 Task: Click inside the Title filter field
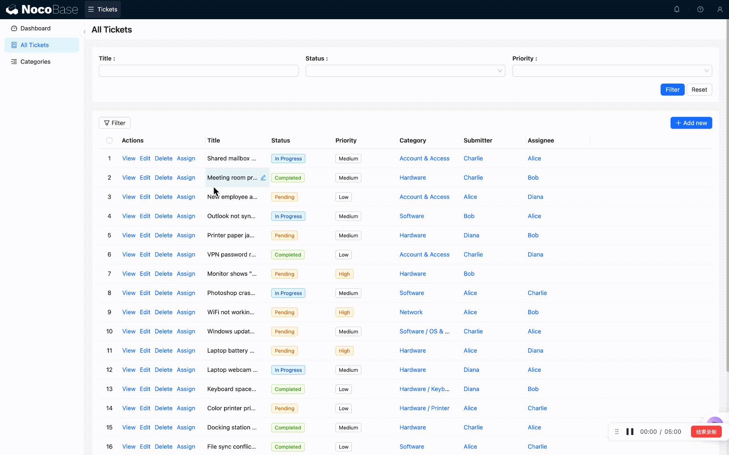(198, 71)
